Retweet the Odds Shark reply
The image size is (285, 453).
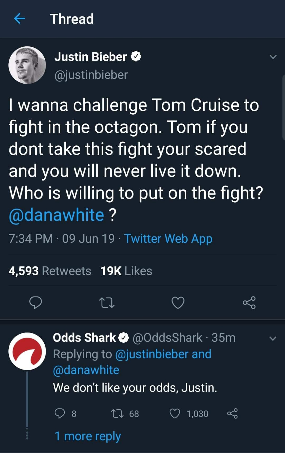[x=117, y=413]
